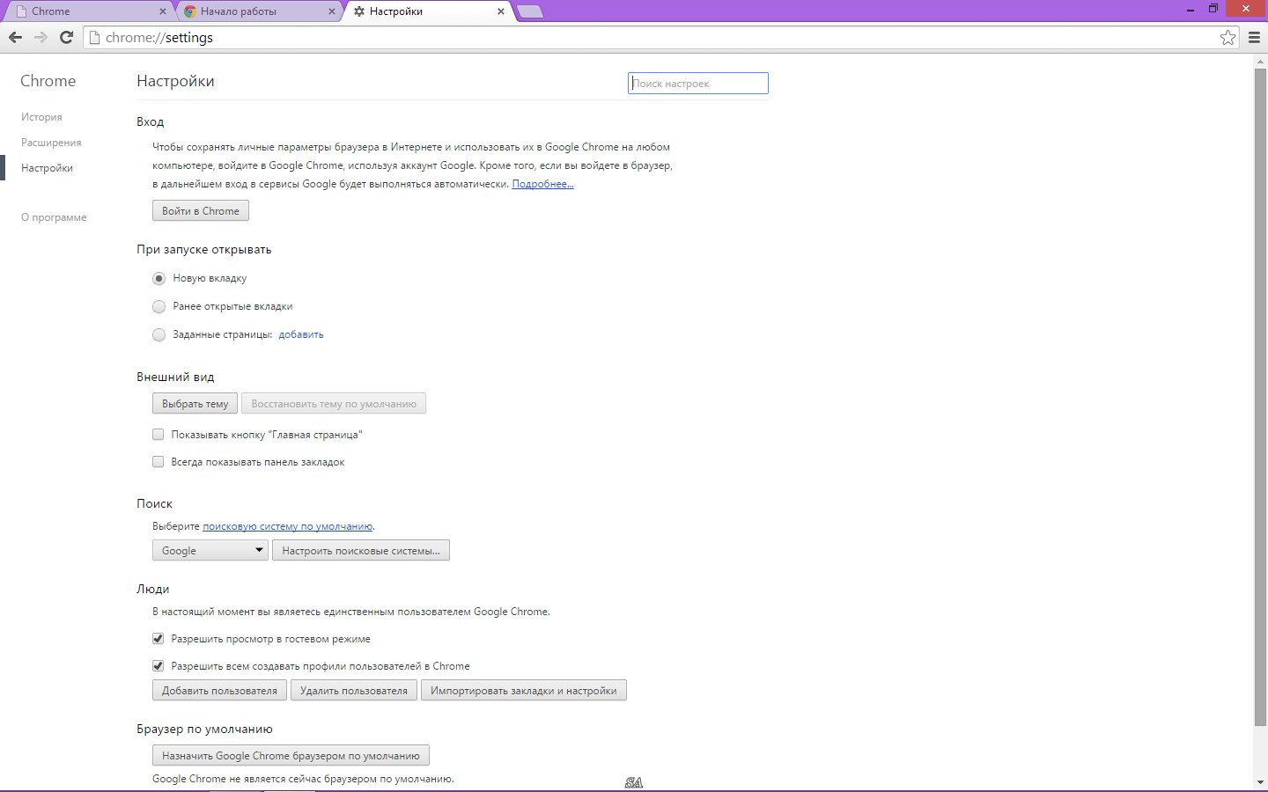Open a new tab with the new-tab button

click(529, 11)
